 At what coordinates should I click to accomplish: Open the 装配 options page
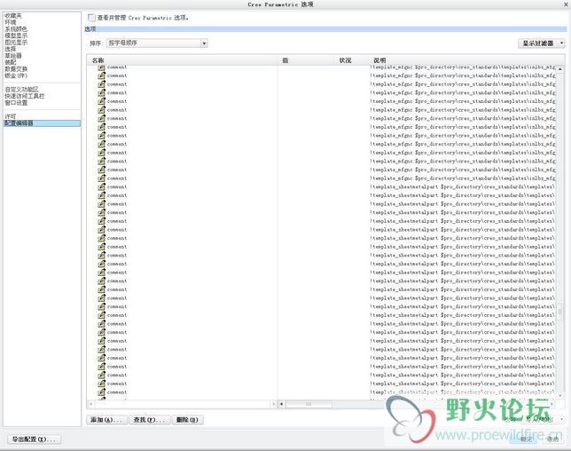point(11,62)
